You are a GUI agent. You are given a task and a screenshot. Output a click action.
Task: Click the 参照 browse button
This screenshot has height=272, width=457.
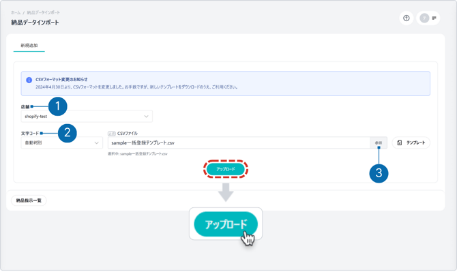click(x=379, y=142)
